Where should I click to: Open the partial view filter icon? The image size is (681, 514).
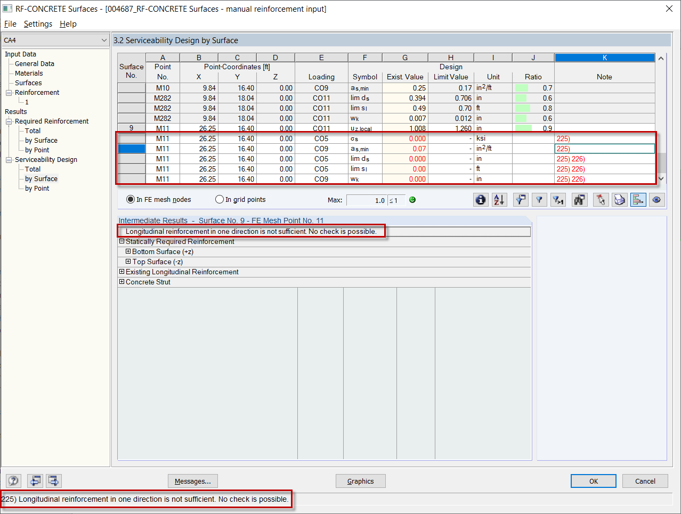[x=521, y=200]
